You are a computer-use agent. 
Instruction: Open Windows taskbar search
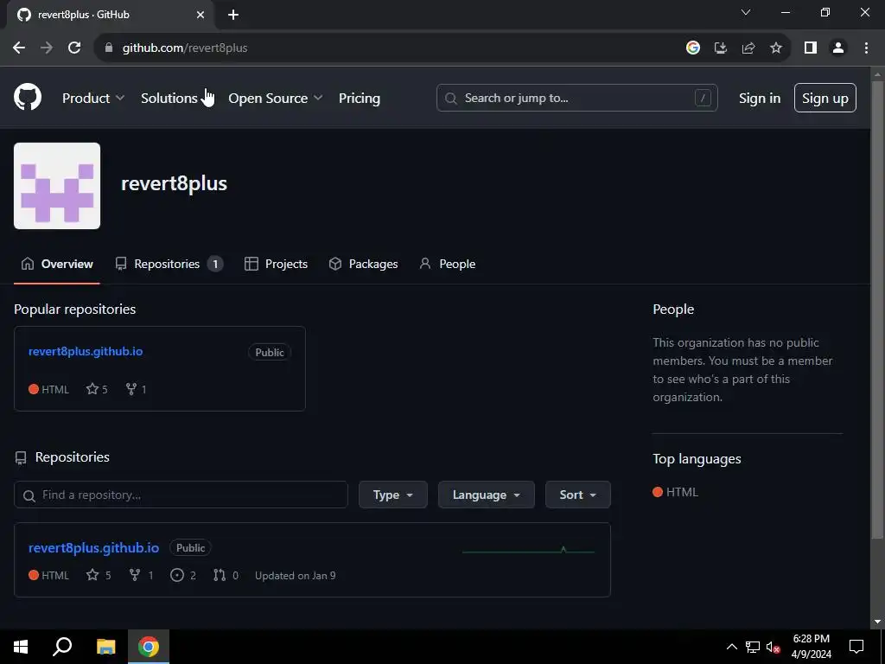pos(62,647)
